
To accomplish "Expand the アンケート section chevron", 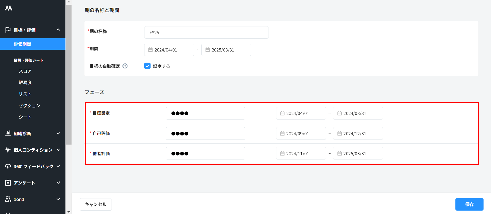I will click(58, 183).
